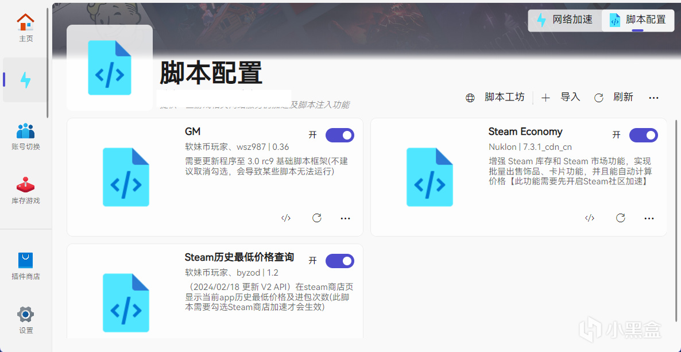Click the Steam Economy title

525,131
